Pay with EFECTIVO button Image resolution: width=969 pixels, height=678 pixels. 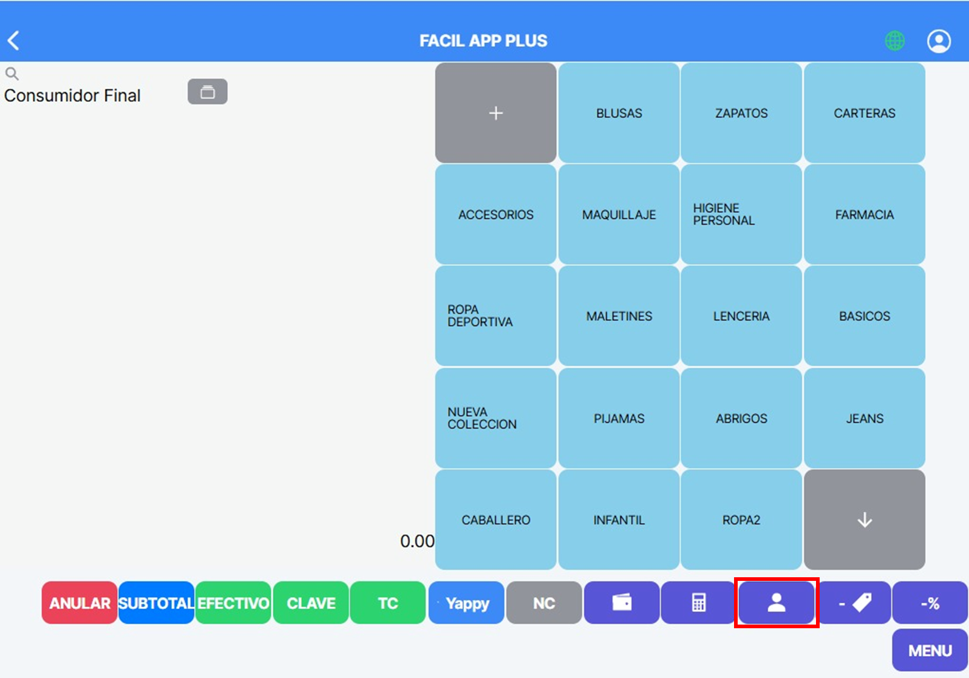point(233,603)
